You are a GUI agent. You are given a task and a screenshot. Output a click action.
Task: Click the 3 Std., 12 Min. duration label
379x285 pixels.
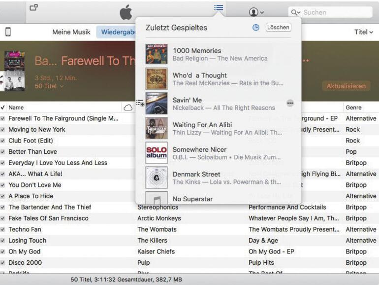(x=56, y=78)
